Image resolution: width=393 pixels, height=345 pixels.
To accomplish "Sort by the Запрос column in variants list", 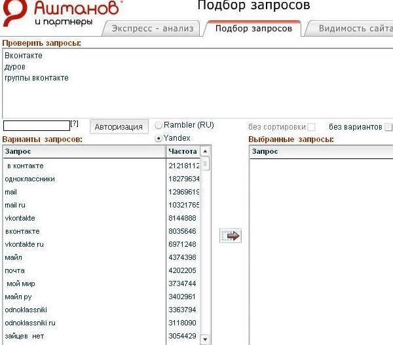I will point(84,152).
